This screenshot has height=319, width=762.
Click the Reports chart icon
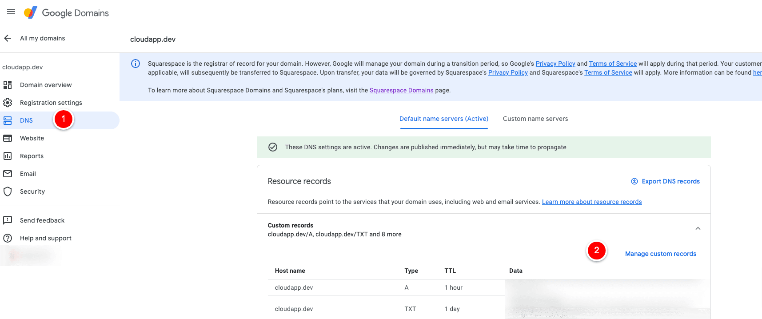coord(8,156)
